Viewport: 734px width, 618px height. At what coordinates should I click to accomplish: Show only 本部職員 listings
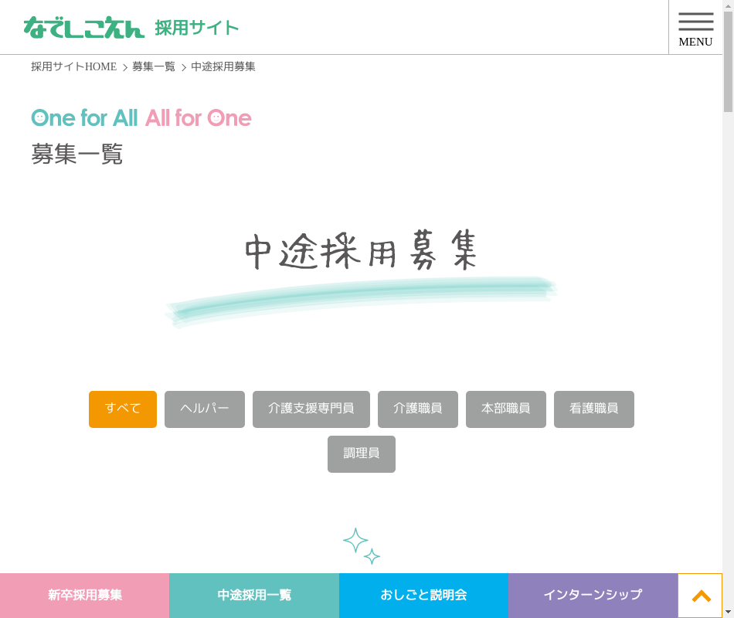pos(506,409)
